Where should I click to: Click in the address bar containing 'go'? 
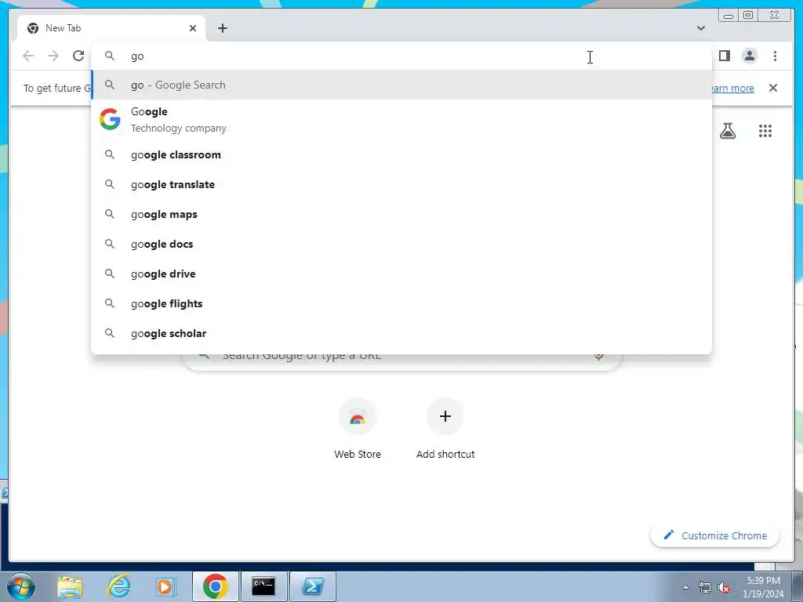(401, 56)
